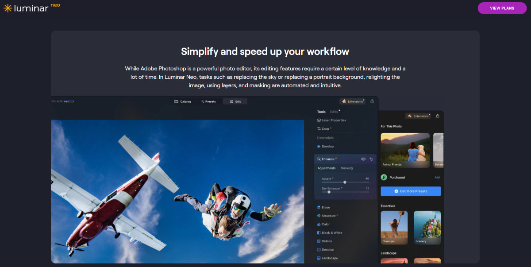Click the share icon above the Tools panel

tap(372, 101)
